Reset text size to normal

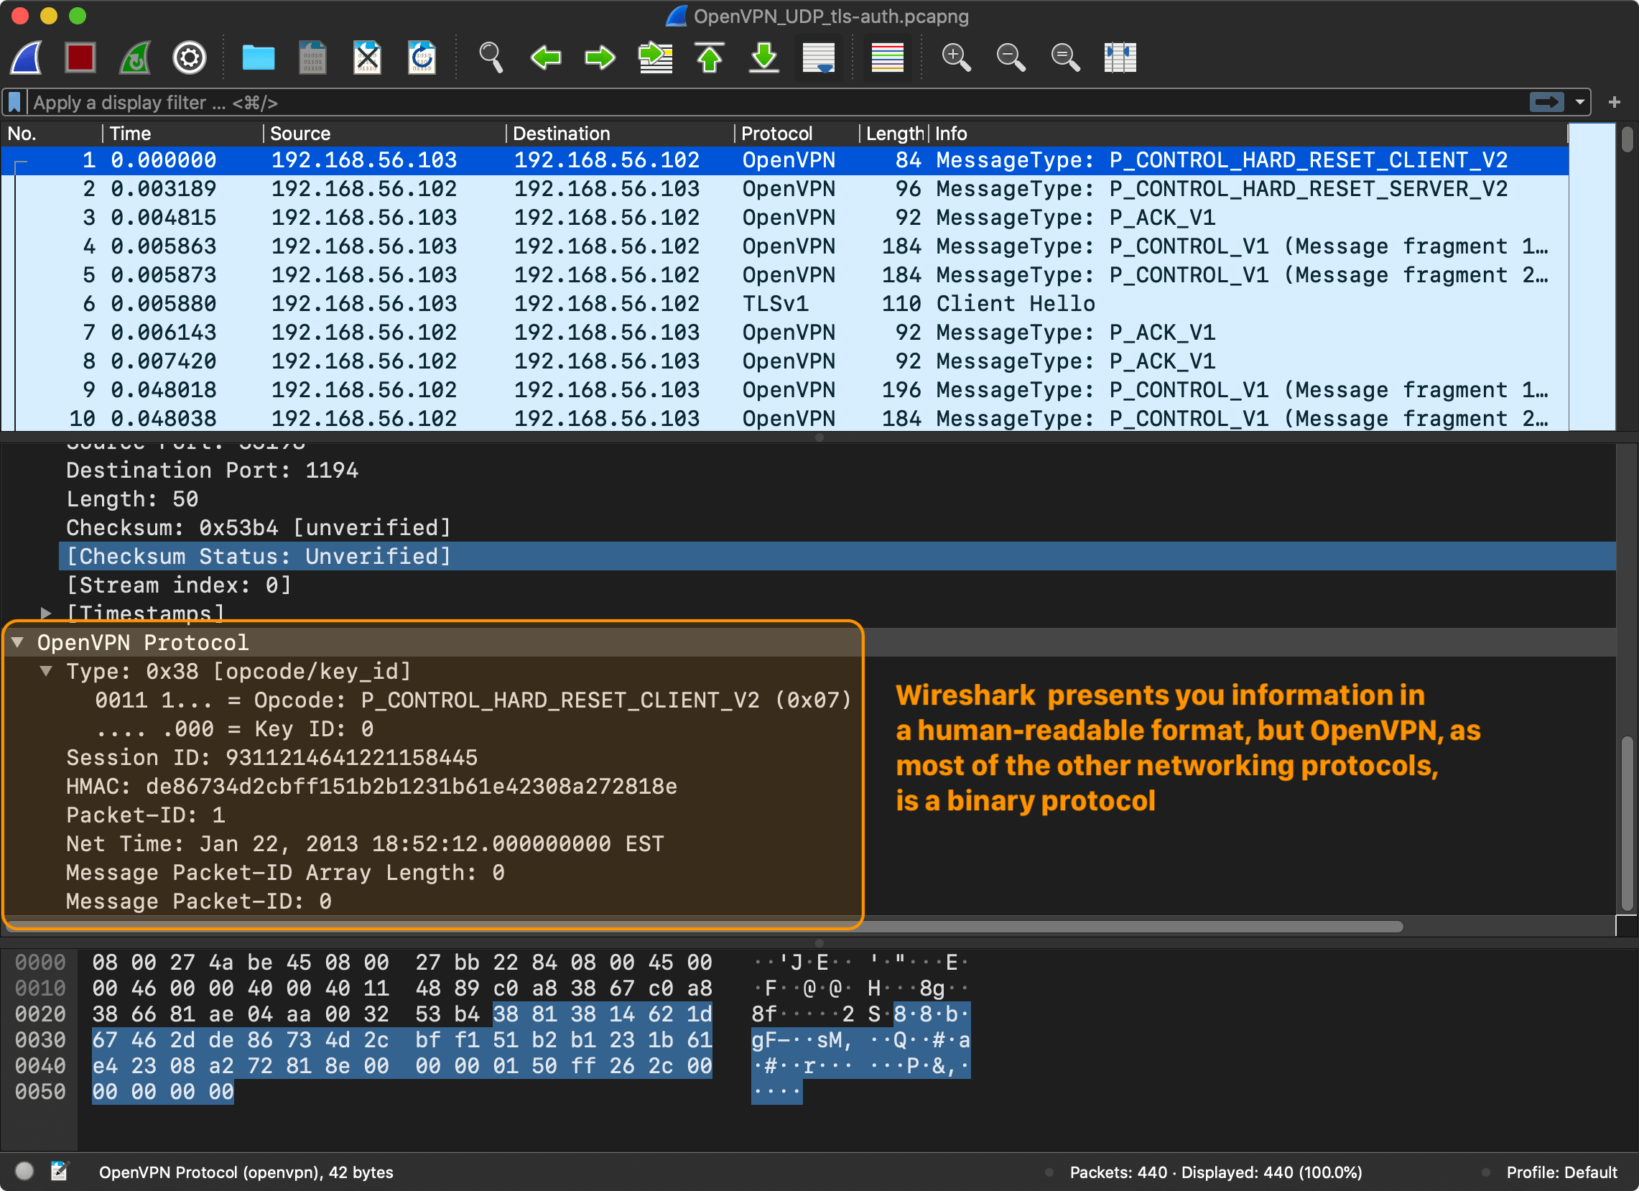point(1065,57)
